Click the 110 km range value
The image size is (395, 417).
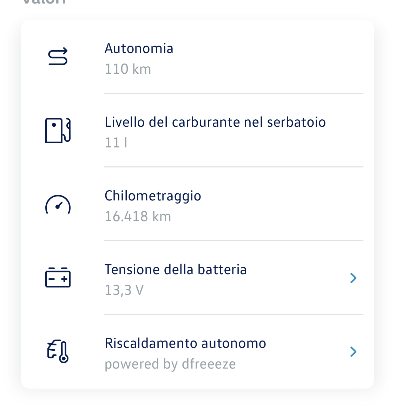(128, 69)
